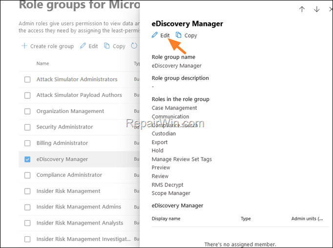Click the Edit label in the details panel
The image size is (333, 248).
pos(165,36)
